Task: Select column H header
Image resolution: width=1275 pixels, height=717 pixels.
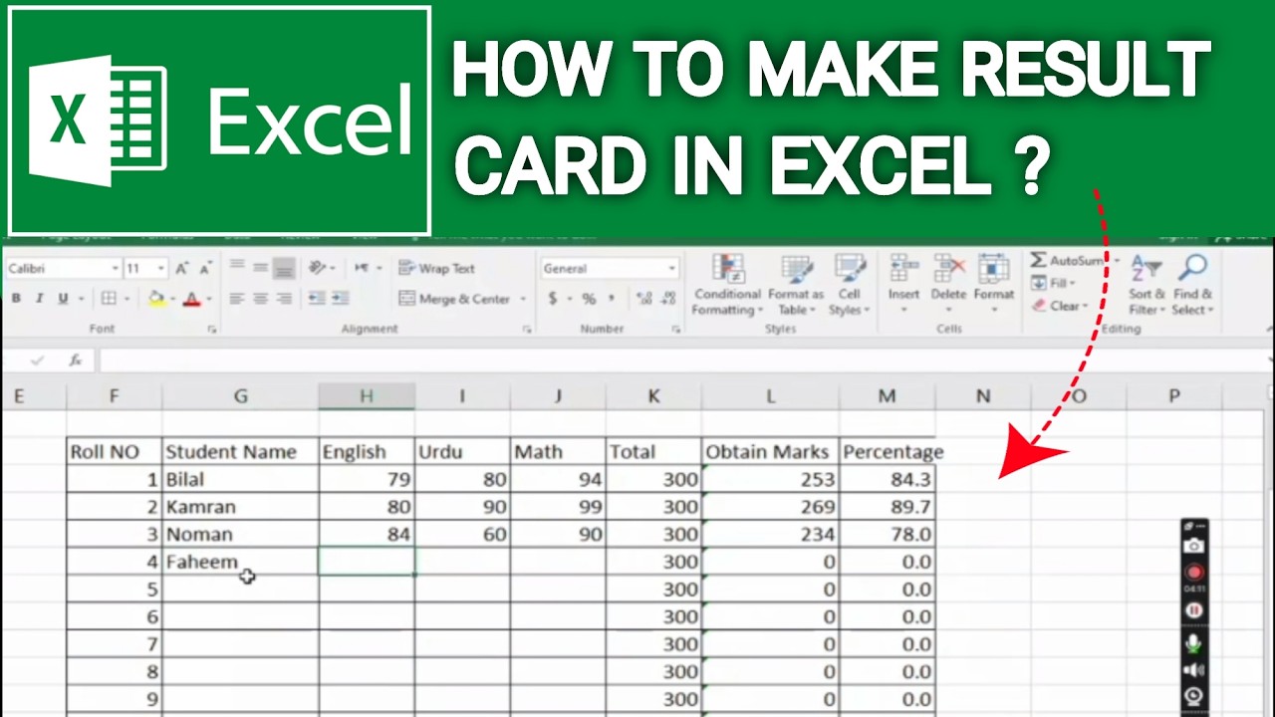Action: coord(367,396)
